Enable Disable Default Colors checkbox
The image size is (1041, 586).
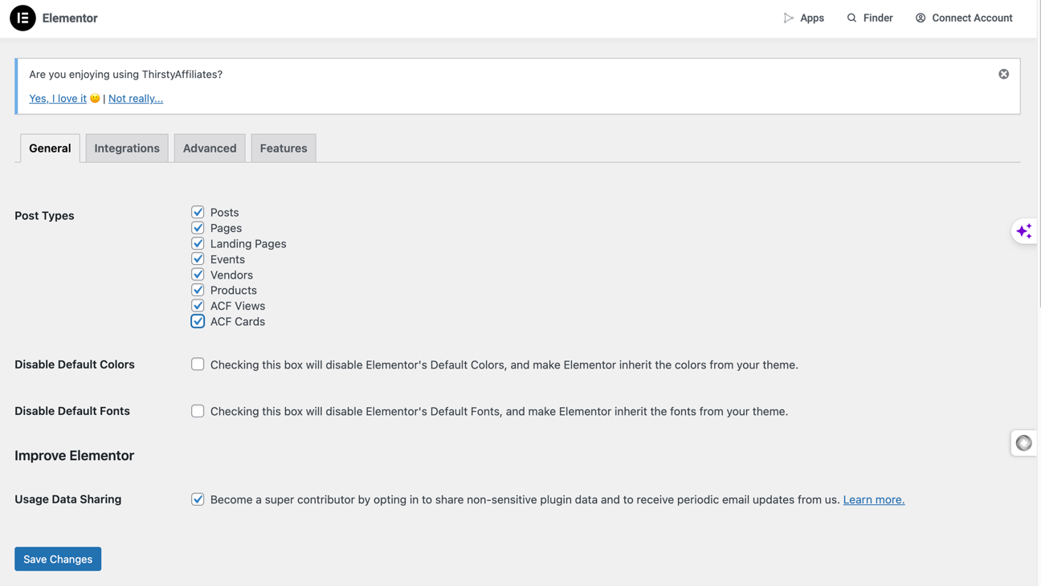pyautogui.click(x=198, y=364)
